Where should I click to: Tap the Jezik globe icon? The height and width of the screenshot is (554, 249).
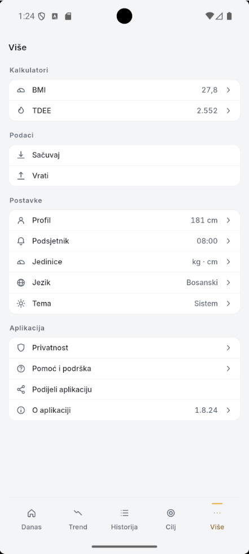coord(21,283)
